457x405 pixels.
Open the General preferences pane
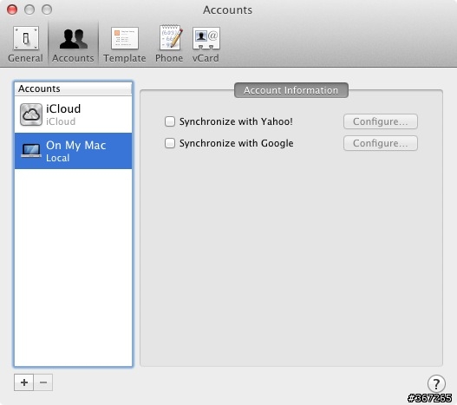[26, 44]
